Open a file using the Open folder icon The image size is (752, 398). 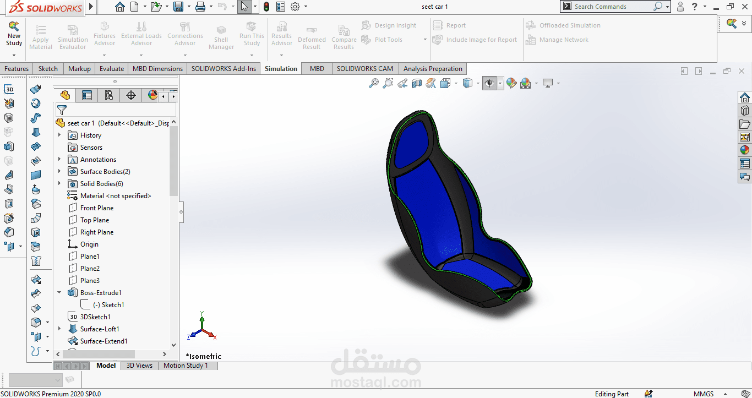[x=156, y=7]
